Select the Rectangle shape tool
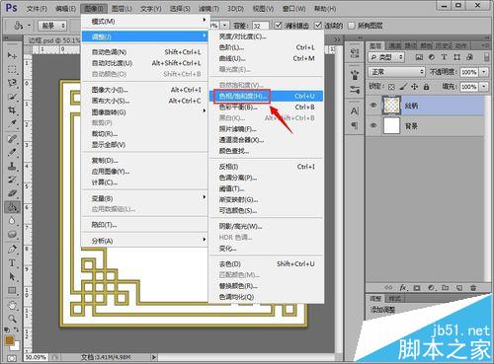 [x=12, y=291]
